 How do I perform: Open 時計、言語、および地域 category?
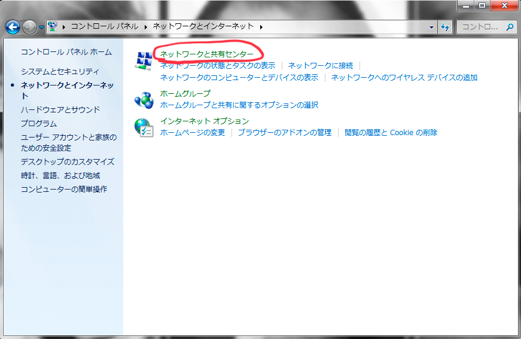60,175
